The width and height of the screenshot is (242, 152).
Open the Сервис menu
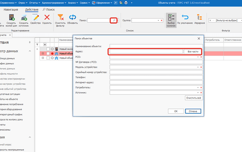(x=85, y=3)
